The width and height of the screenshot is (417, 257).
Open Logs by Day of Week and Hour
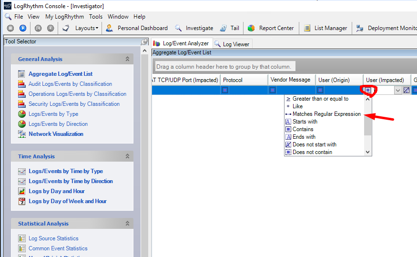[68, 201]
